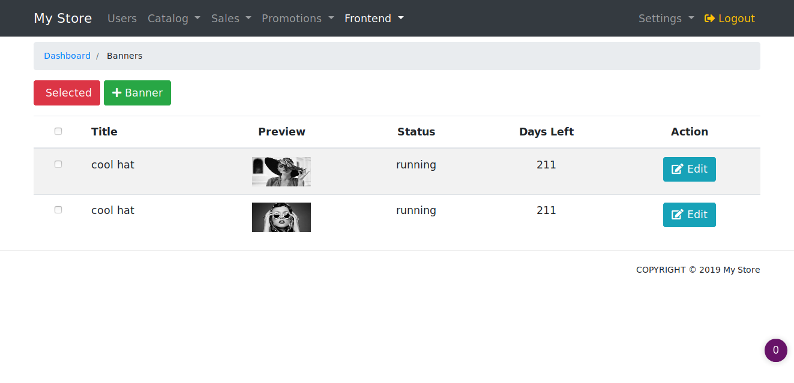Open the Settings dropdown

pos(666,19)
